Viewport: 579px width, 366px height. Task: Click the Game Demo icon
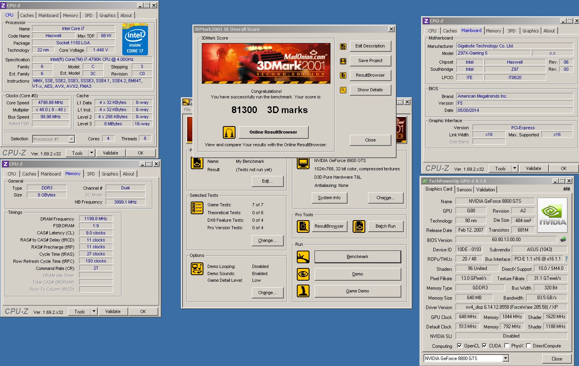303,291
